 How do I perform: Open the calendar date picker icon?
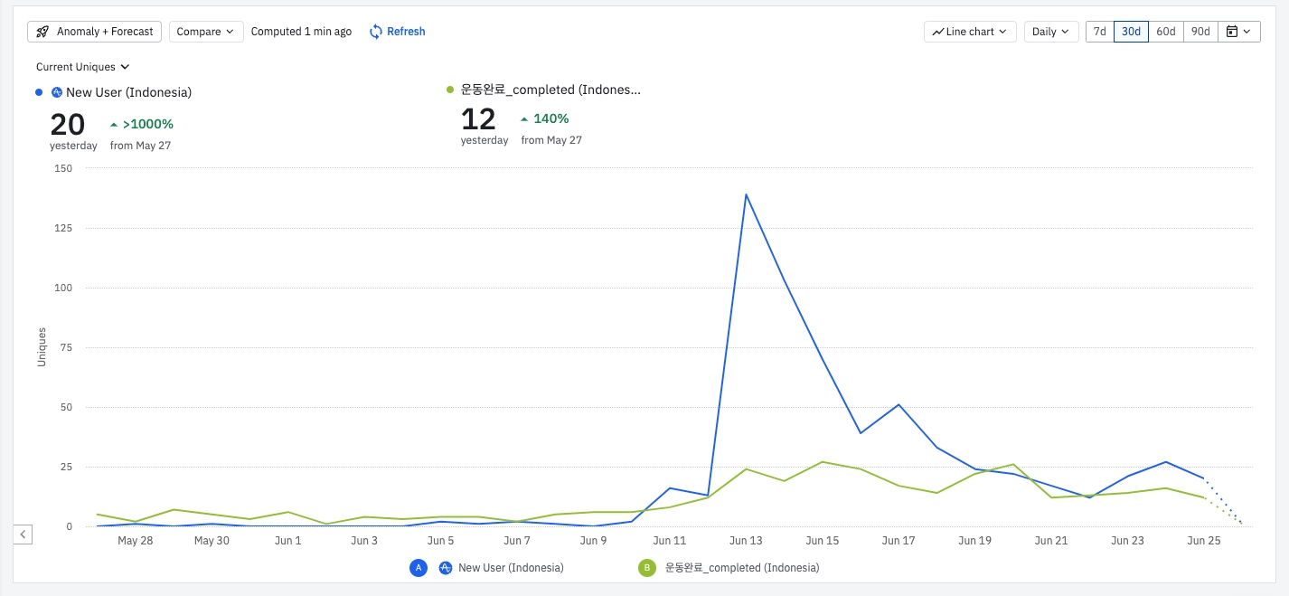1232,32
